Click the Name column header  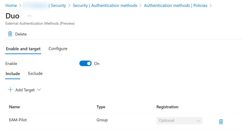coord(14,107)
